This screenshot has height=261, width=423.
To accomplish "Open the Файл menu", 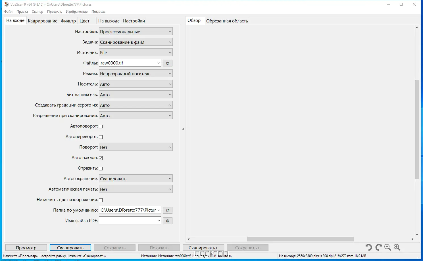I will (x=8, y=12).
